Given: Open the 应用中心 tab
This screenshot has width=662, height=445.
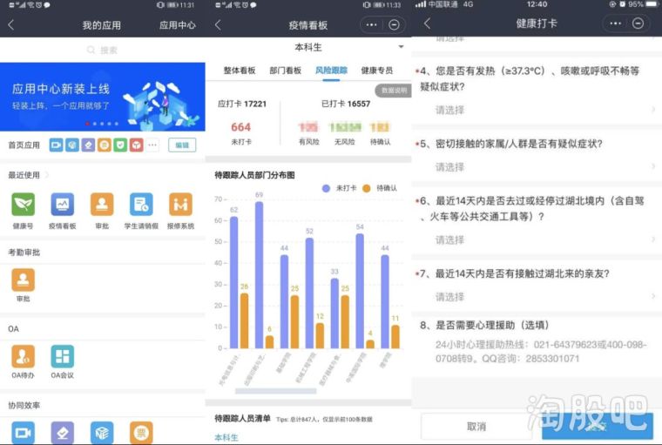Looking at the screenshot, I should (178, 25).
